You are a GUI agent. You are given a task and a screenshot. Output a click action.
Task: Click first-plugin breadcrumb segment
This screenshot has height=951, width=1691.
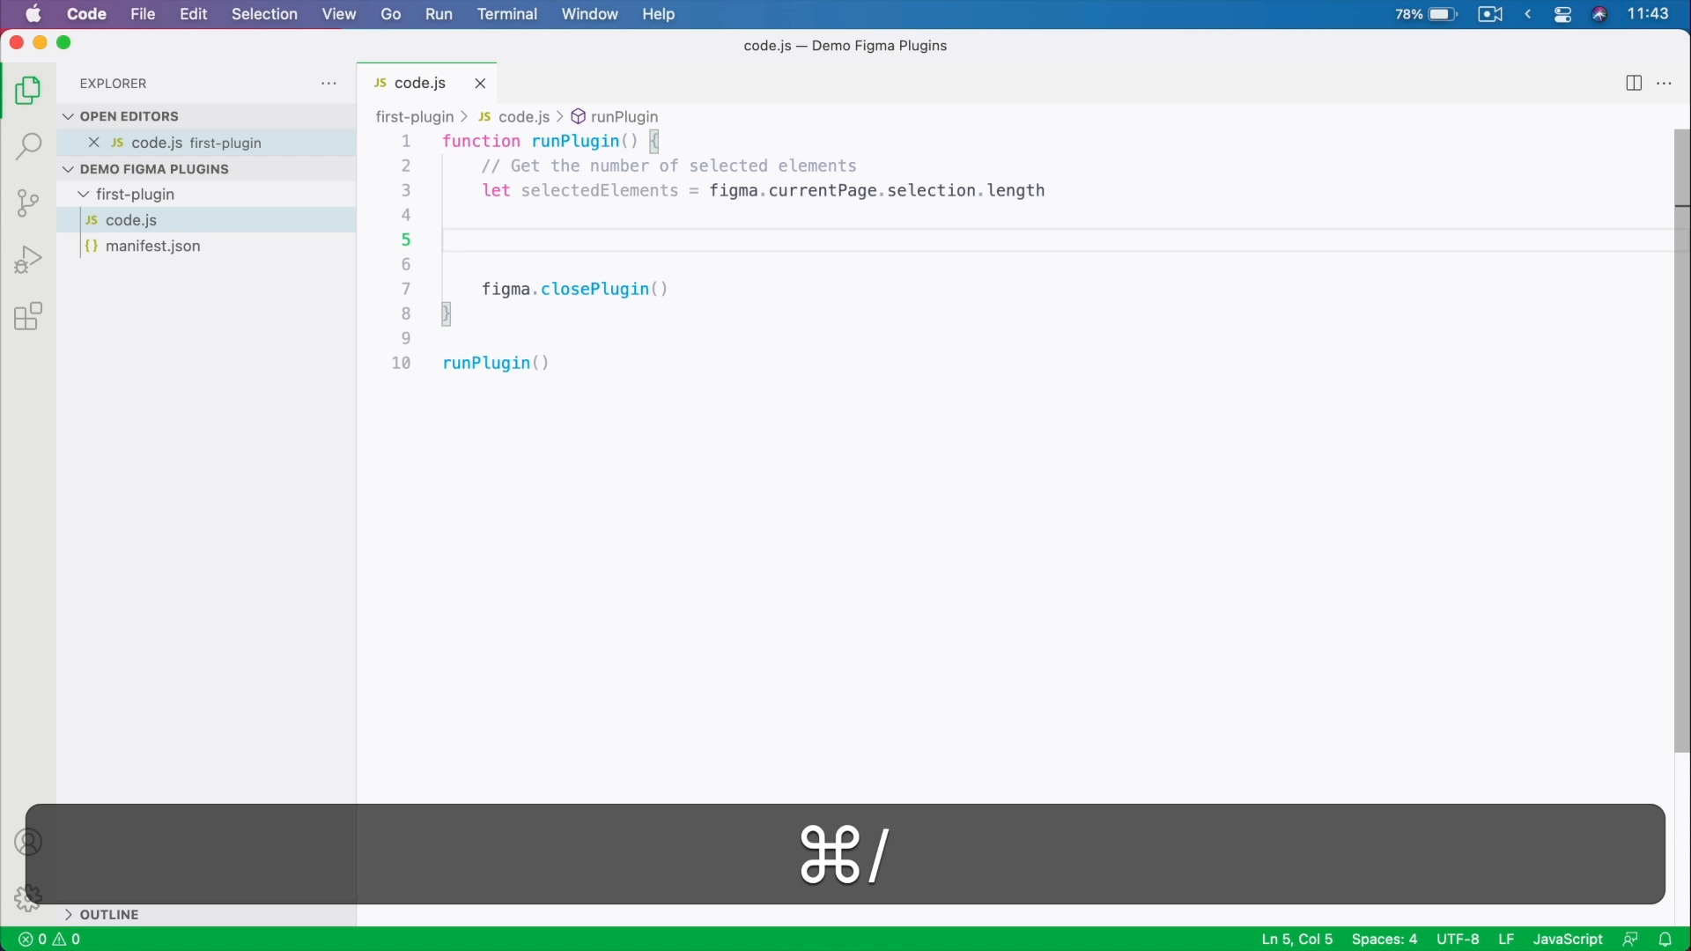pos(414,117)
